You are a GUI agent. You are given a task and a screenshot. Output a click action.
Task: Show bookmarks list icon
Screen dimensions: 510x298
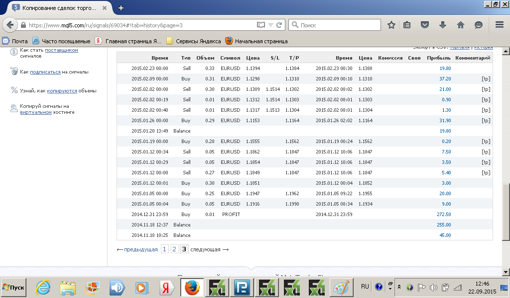point(407,25)
